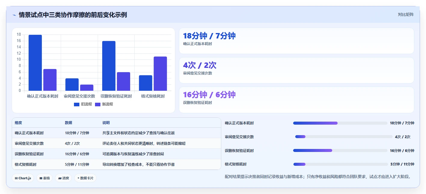This screenshot has height=194, width=426.
Task: Click the footnote starting 配对结果提示决策者
Action: coord(318,177)
